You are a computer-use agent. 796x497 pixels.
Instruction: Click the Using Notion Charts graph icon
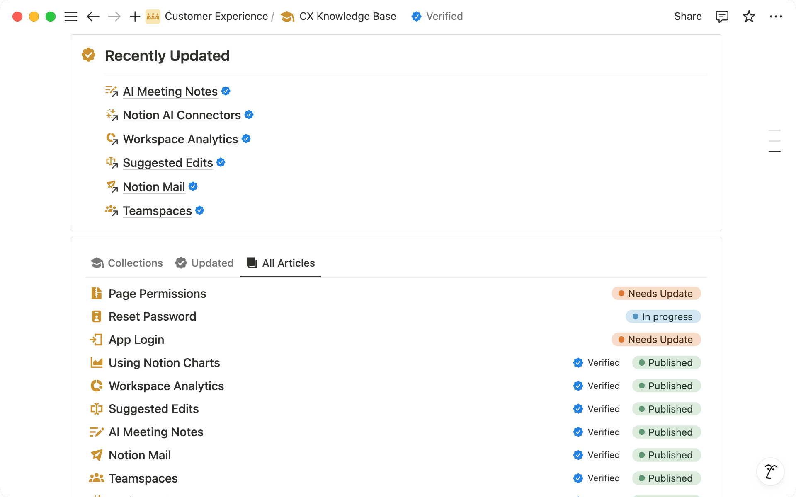[97, 362]
